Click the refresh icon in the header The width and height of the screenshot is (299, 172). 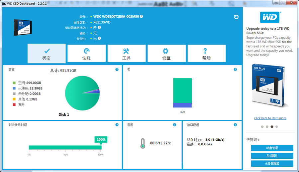tap(236, 17)
